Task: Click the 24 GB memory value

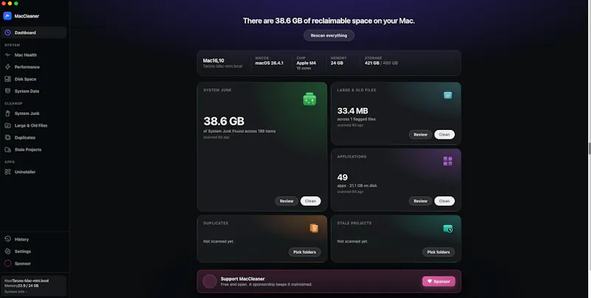Action: pos(337,63)
